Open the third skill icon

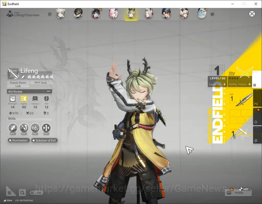[35, 128]
